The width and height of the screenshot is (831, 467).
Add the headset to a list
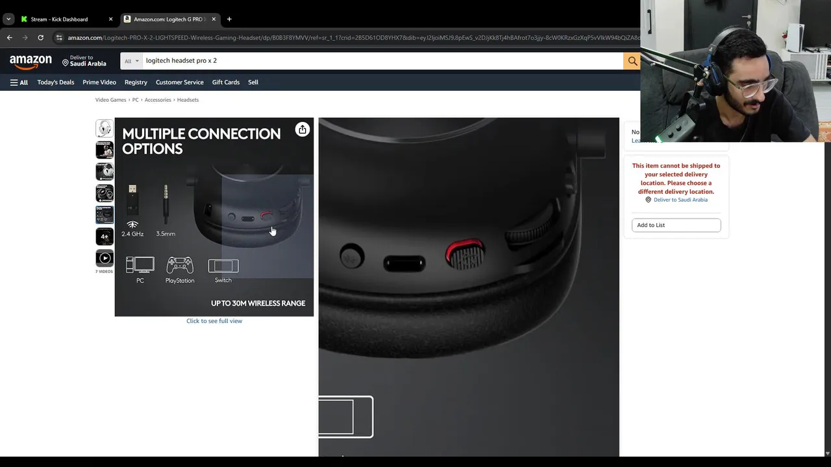coord(676,225)
